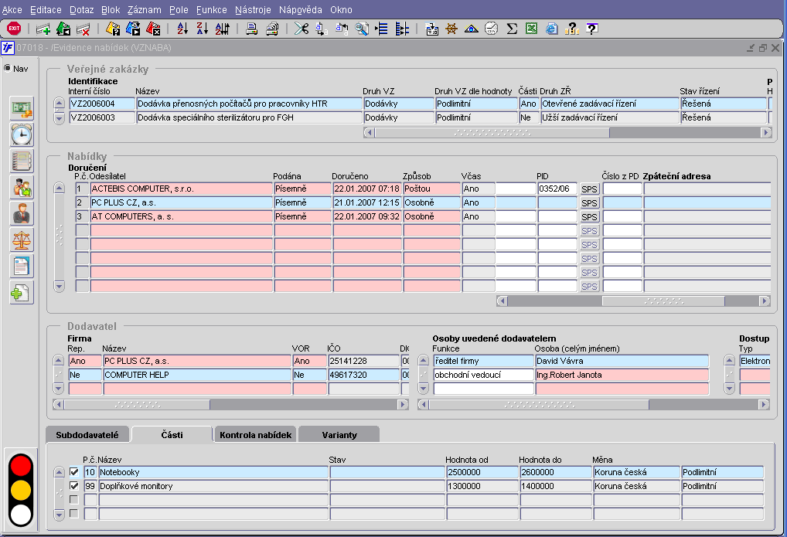Image resolution: width=787 pixels, height=537 pixels.
Task: Click the printer icon in toolbar
Action: click(x=251, y=29)
